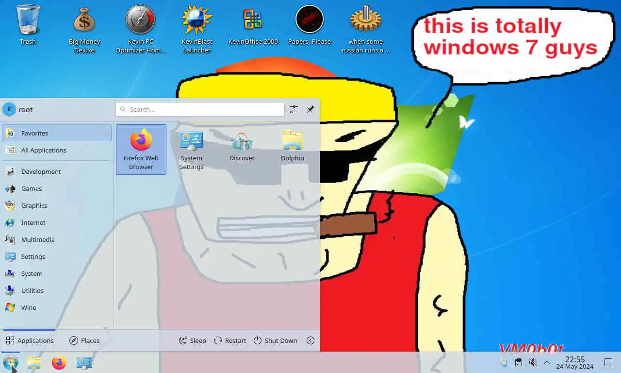The height and width of the screenshot is (373, 621).
Task: Open the Graphics category
Action: coord(57,205)
